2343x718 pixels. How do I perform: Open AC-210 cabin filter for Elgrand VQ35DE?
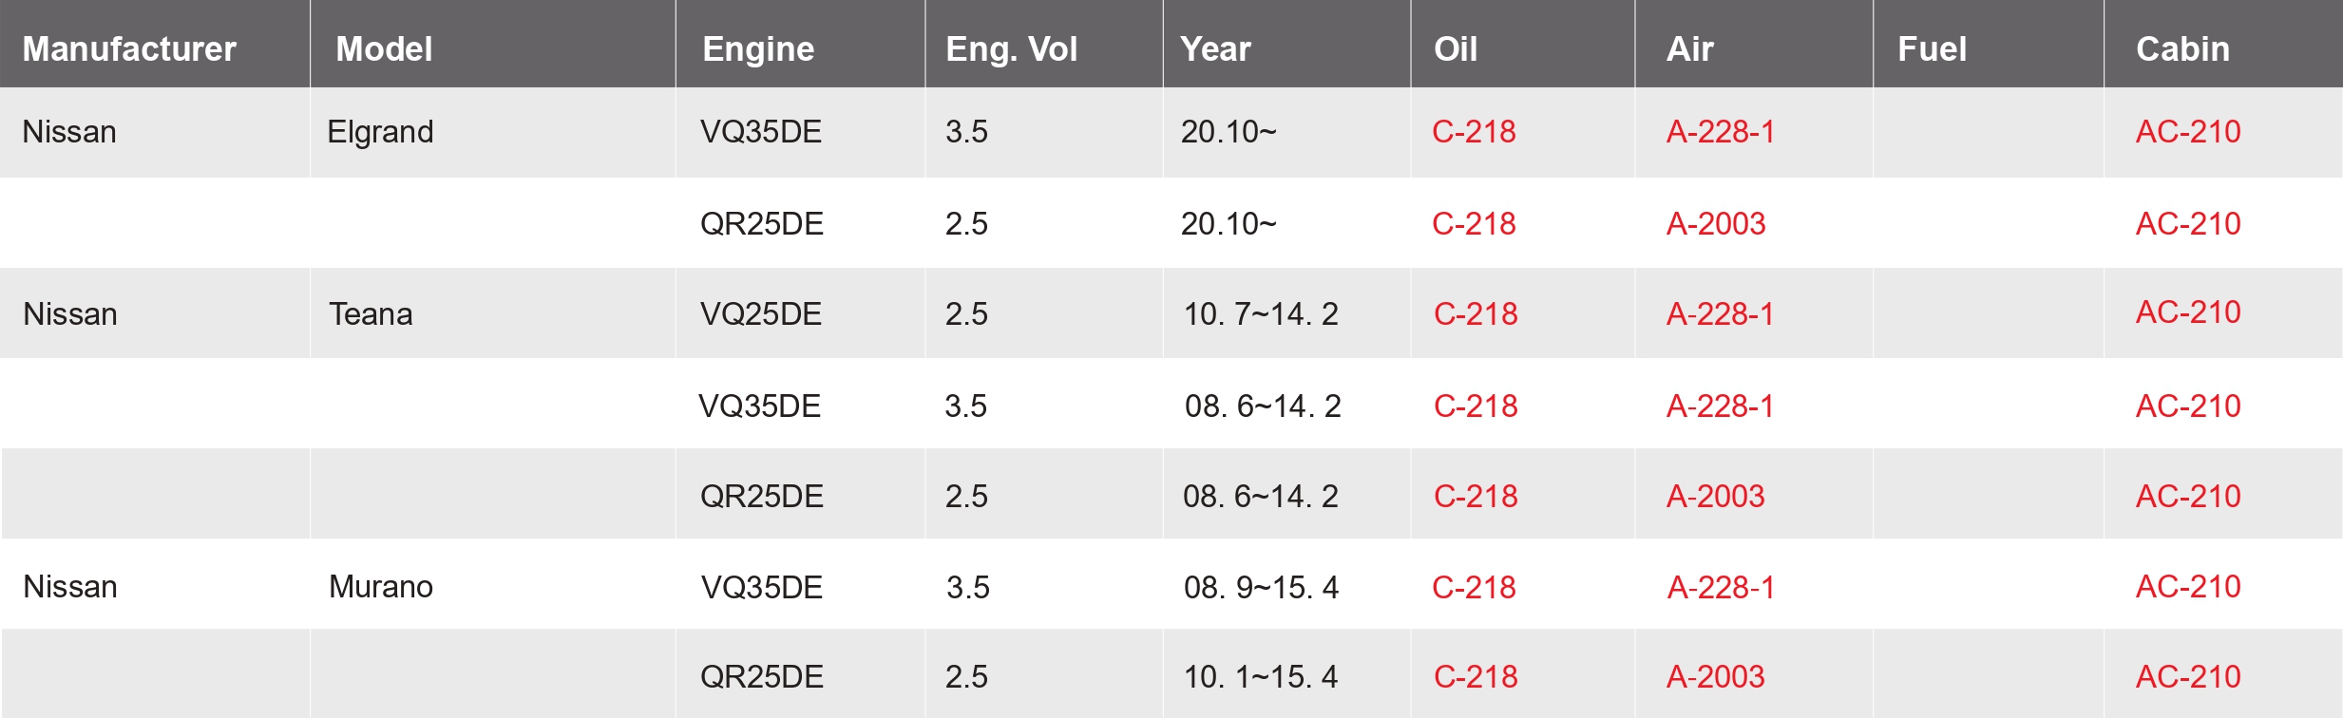2188,131
